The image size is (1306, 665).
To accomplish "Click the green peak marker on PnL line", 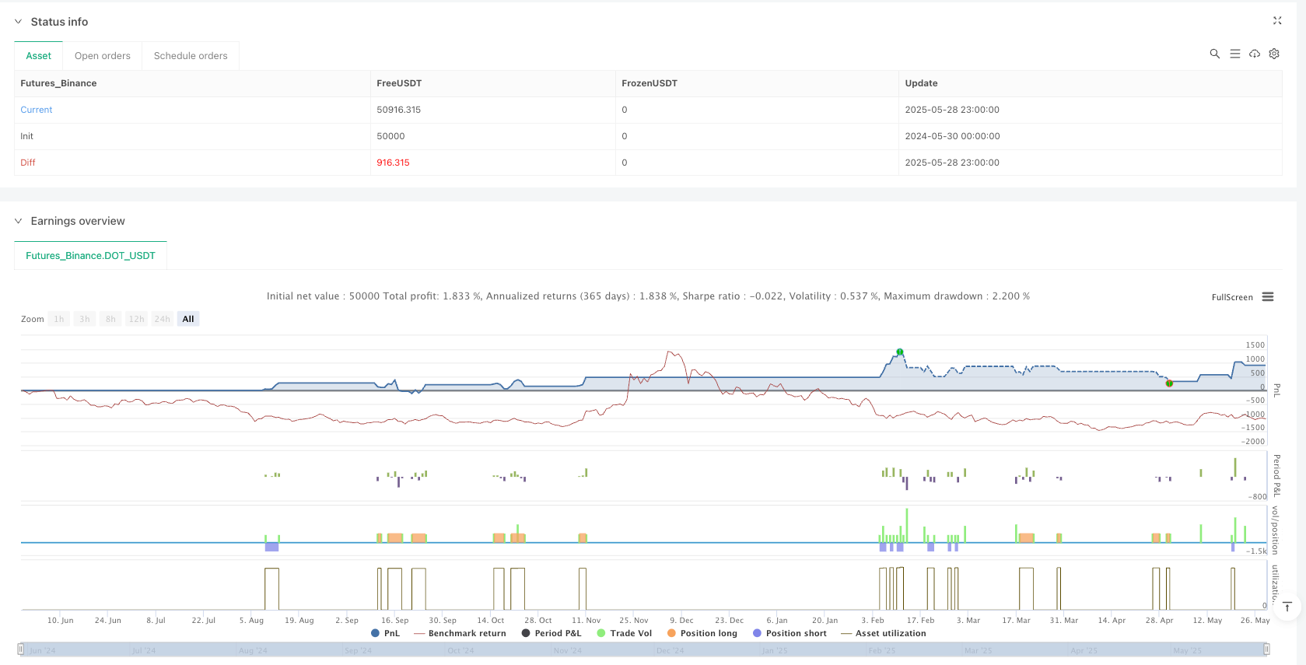I will pos(900,352).
